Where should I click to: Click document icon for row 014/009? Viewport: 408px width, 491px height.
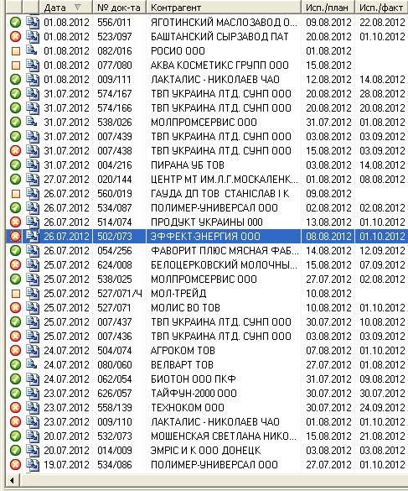(x=33, y=451)
